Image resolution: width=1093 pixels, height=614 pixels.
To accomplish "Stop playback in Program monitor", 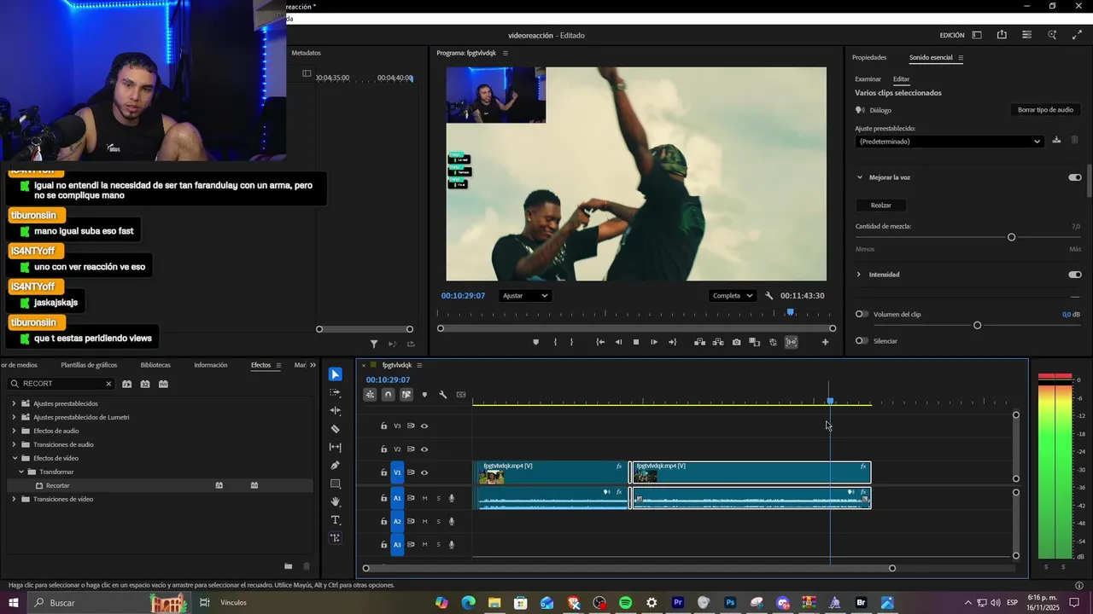I will pos(635,343).
